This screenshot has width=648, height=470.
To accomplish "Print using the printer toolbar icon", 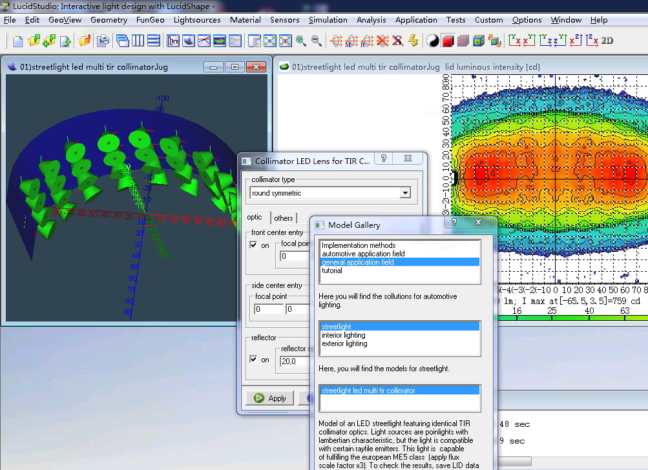I will tap(103, 41).
